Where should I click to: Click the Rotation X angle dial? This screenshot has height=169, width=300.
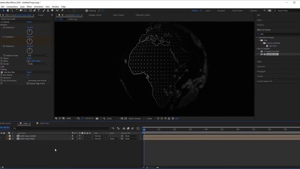(x=30, y=32)
